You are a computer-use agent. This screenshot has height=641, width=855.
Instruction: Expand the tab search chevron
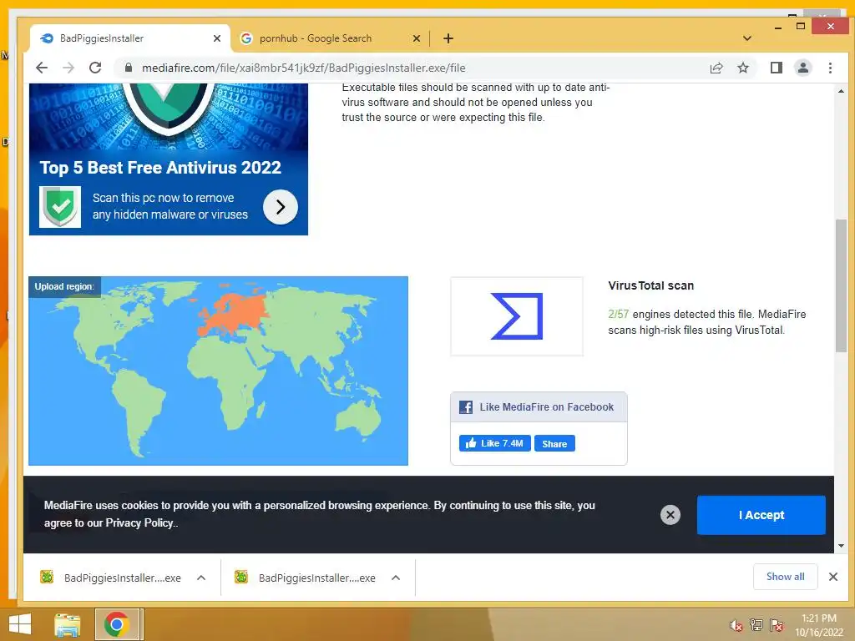click(x=747, y=38)
